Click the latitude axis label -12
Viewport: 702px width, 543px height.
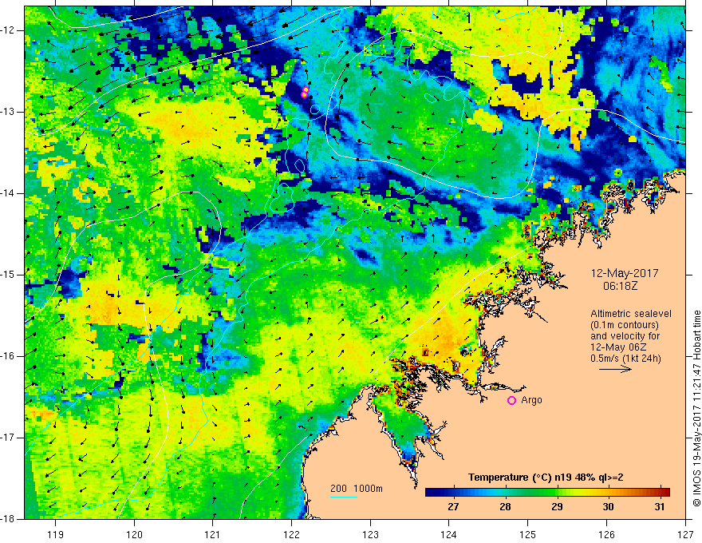[9, 30]
